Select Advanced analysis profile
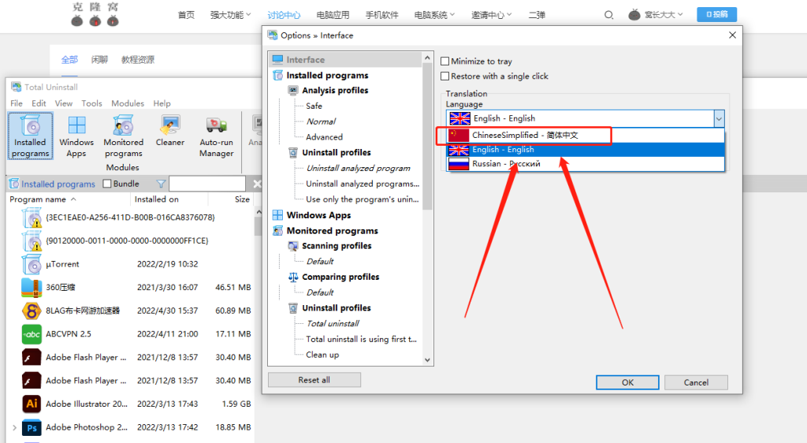 point(324,137)
